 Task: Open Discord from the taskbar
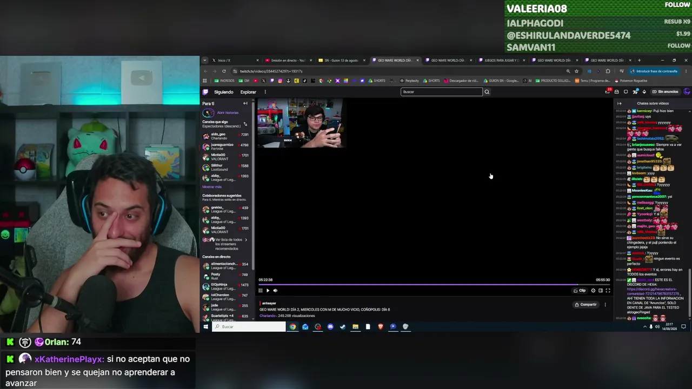click(330, 327)
